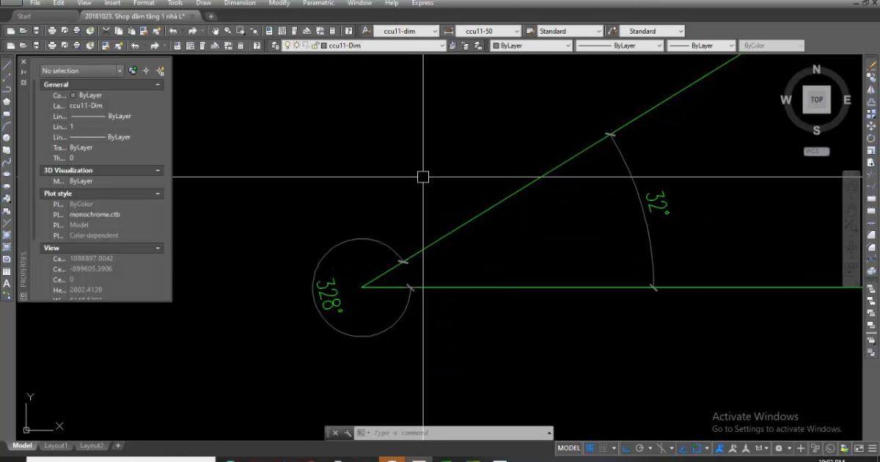Switch to the Layout1 tab

click(x=56, y=446)
